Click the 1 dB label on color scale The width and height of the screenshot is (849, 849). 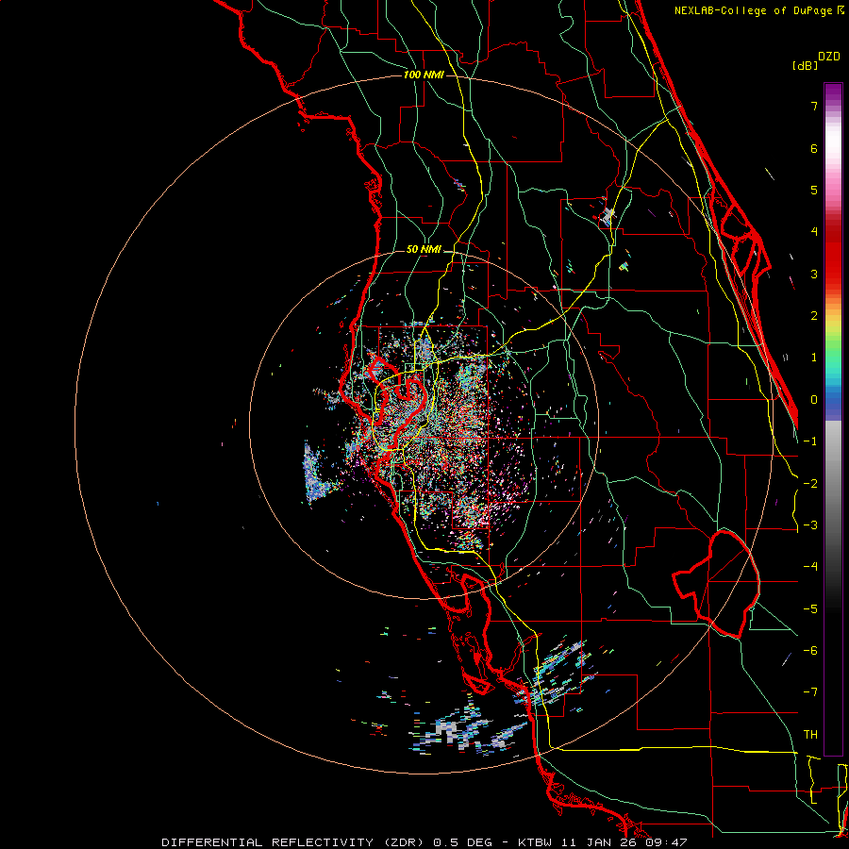814,358
